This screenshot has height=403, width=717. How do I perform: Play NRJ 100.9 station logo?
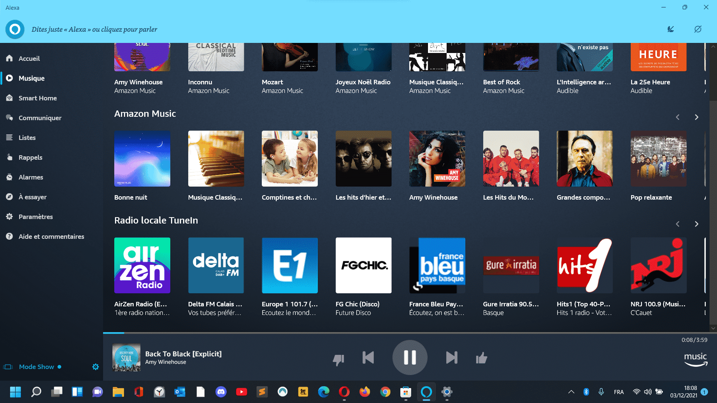pos(658,265)
